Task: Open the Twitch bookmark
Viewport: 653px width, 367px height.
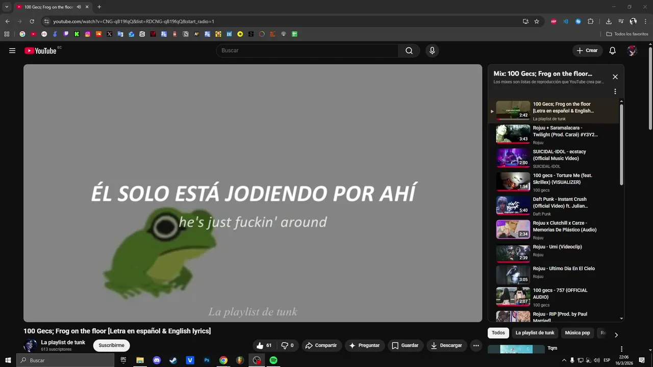Action: pos(66,34)
